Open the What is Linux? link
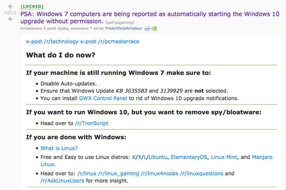This screenshot has width=286, height=190. [x=59, y=148]
